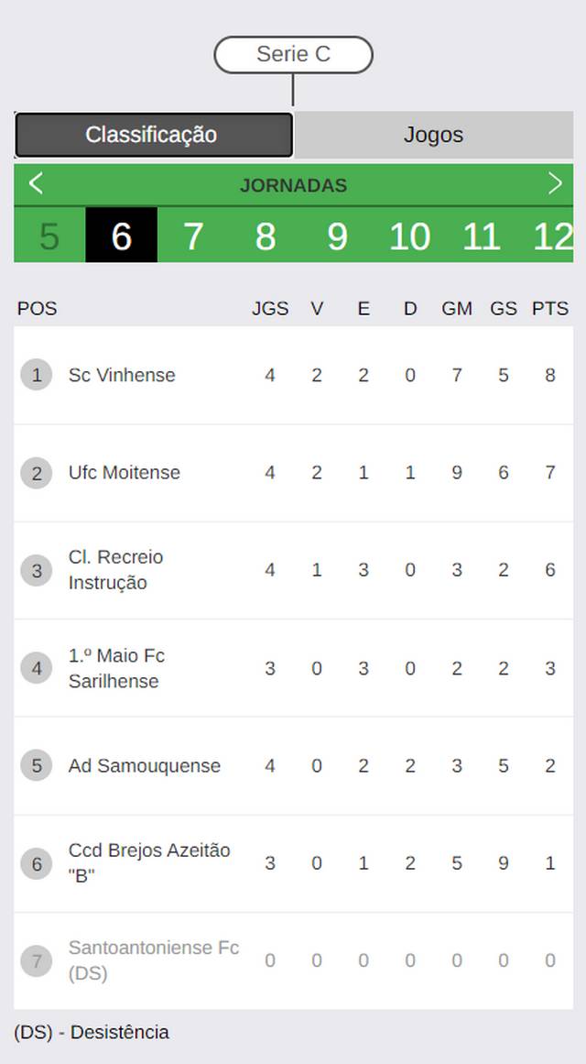The image size is (586, 1064).
Task: Open Ad Samouquense team row
Action: tap(293, 766)
